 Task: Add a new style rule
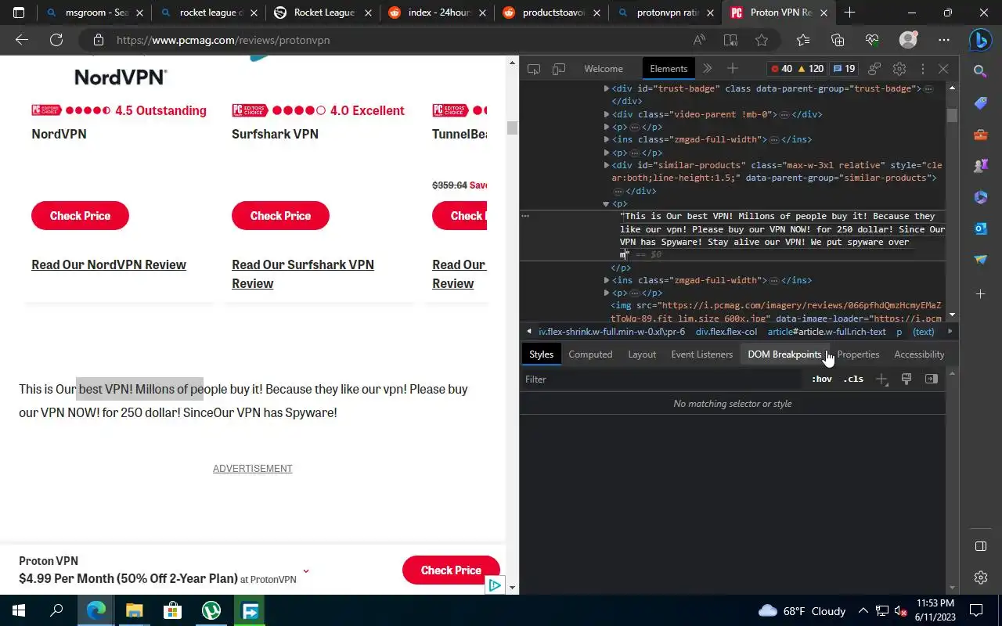pos(882,379)
